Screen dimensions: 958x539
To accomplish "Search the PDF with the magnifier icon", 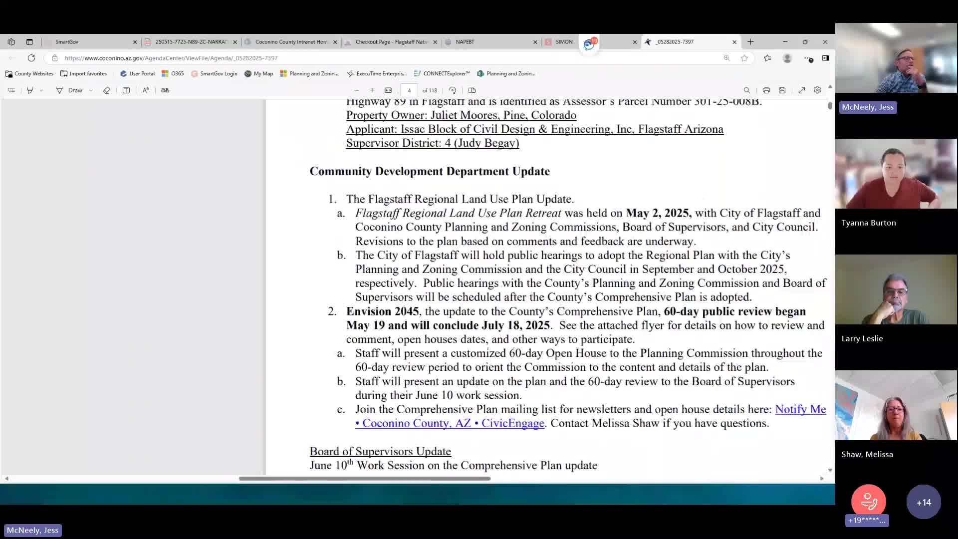I will tap(747, 90).
